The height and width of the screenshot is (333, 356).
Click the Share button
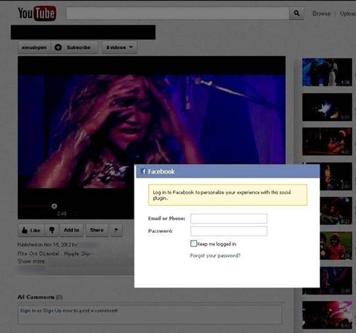point(97,230)
